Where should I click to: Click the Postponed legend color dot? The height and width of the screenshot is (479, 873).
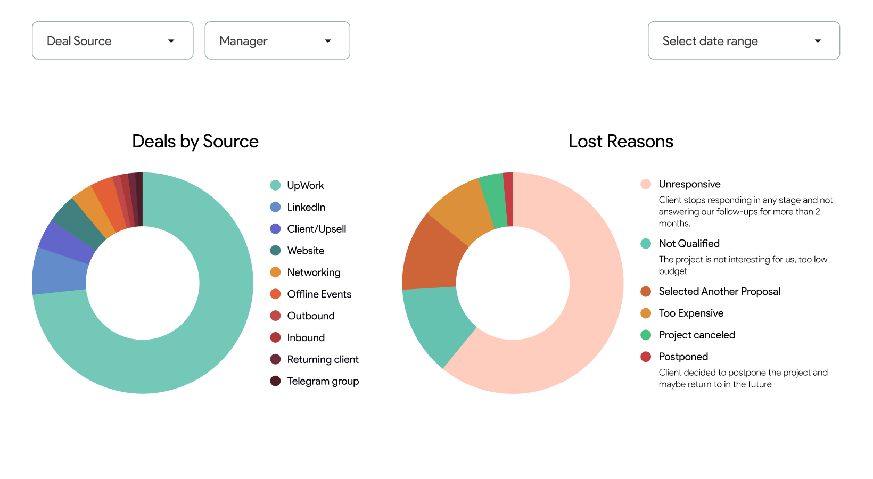pos(645,357)
